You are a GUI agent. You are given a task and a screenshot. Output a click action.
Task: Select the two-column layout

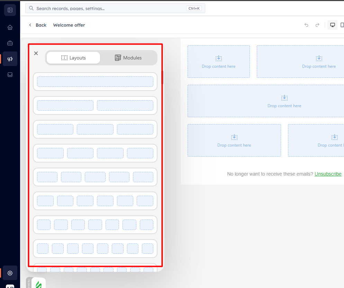(x=95, y=105)
